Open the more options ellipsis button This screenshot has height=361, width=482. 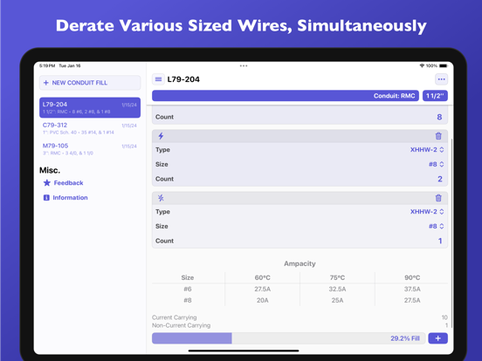[x=442, y=79]
